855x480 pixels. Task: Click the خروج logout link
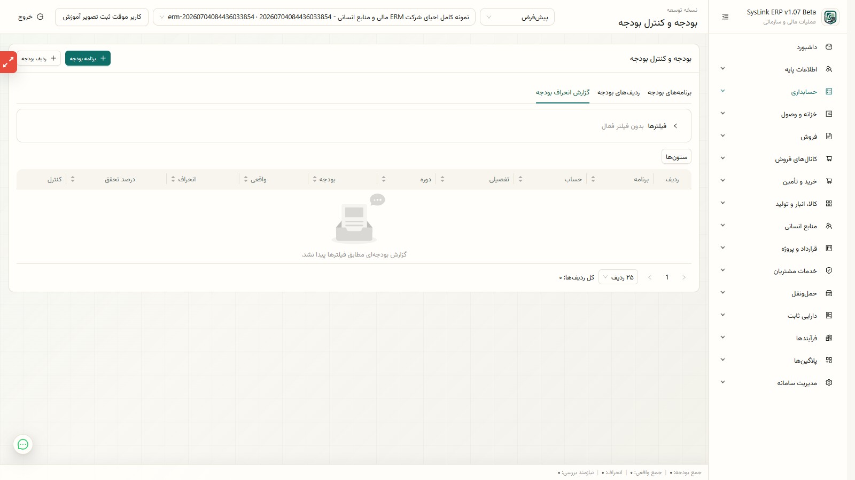[30, 17]
